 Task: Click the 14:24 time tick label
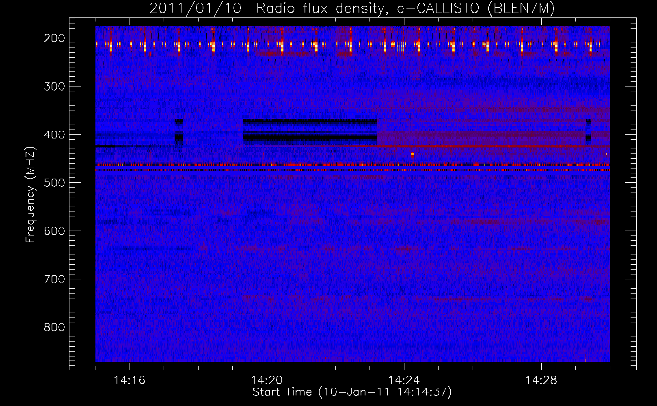tap(404, 380)
